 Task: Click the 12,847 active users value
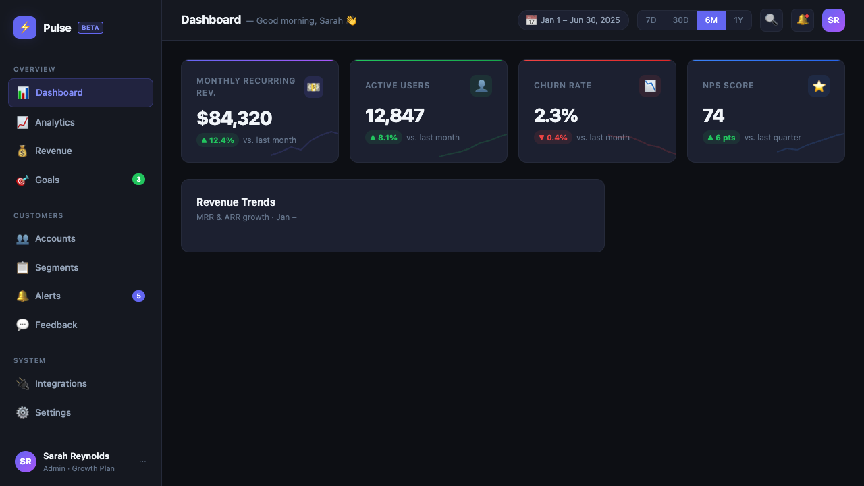click(x=395, y=115)
